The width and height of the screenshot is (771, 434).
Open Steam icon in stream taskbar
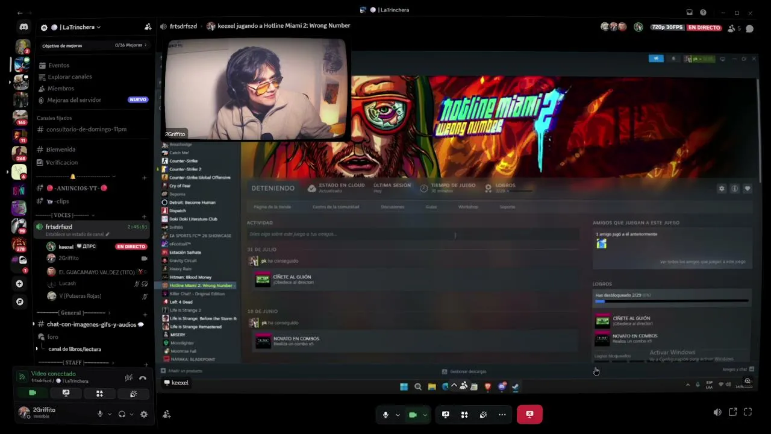(516, 387)
